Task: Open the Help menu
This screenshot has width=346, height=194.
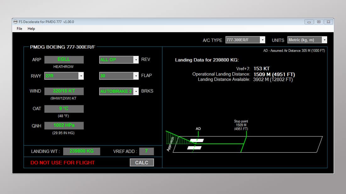Action: coord(31,29)
